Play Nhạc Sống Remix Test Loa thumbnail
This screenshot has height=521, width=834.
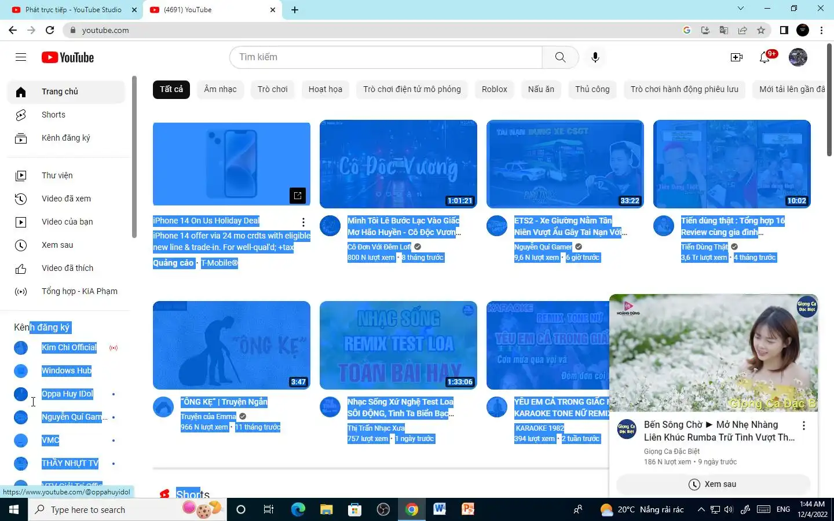398,345
